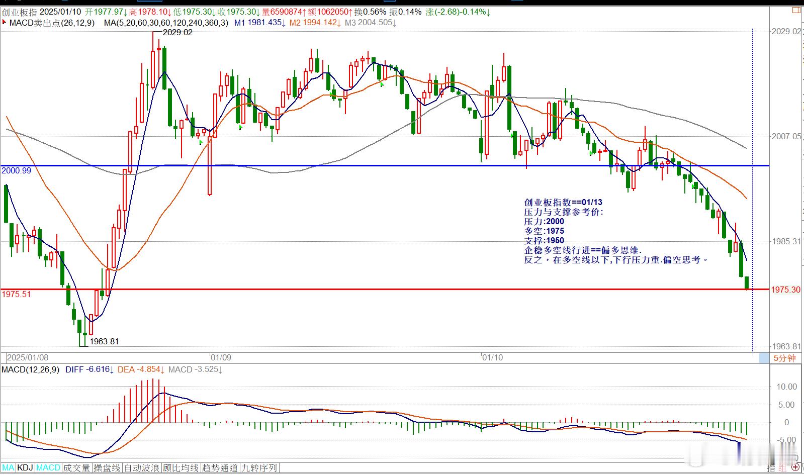Click the 压力:2000 annotation line

(x=544, y=222)
